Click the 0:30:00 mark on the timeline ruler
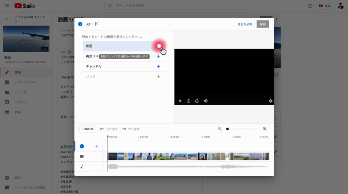The width and height of the screenshot is (348, 194). tap(144, 137)
